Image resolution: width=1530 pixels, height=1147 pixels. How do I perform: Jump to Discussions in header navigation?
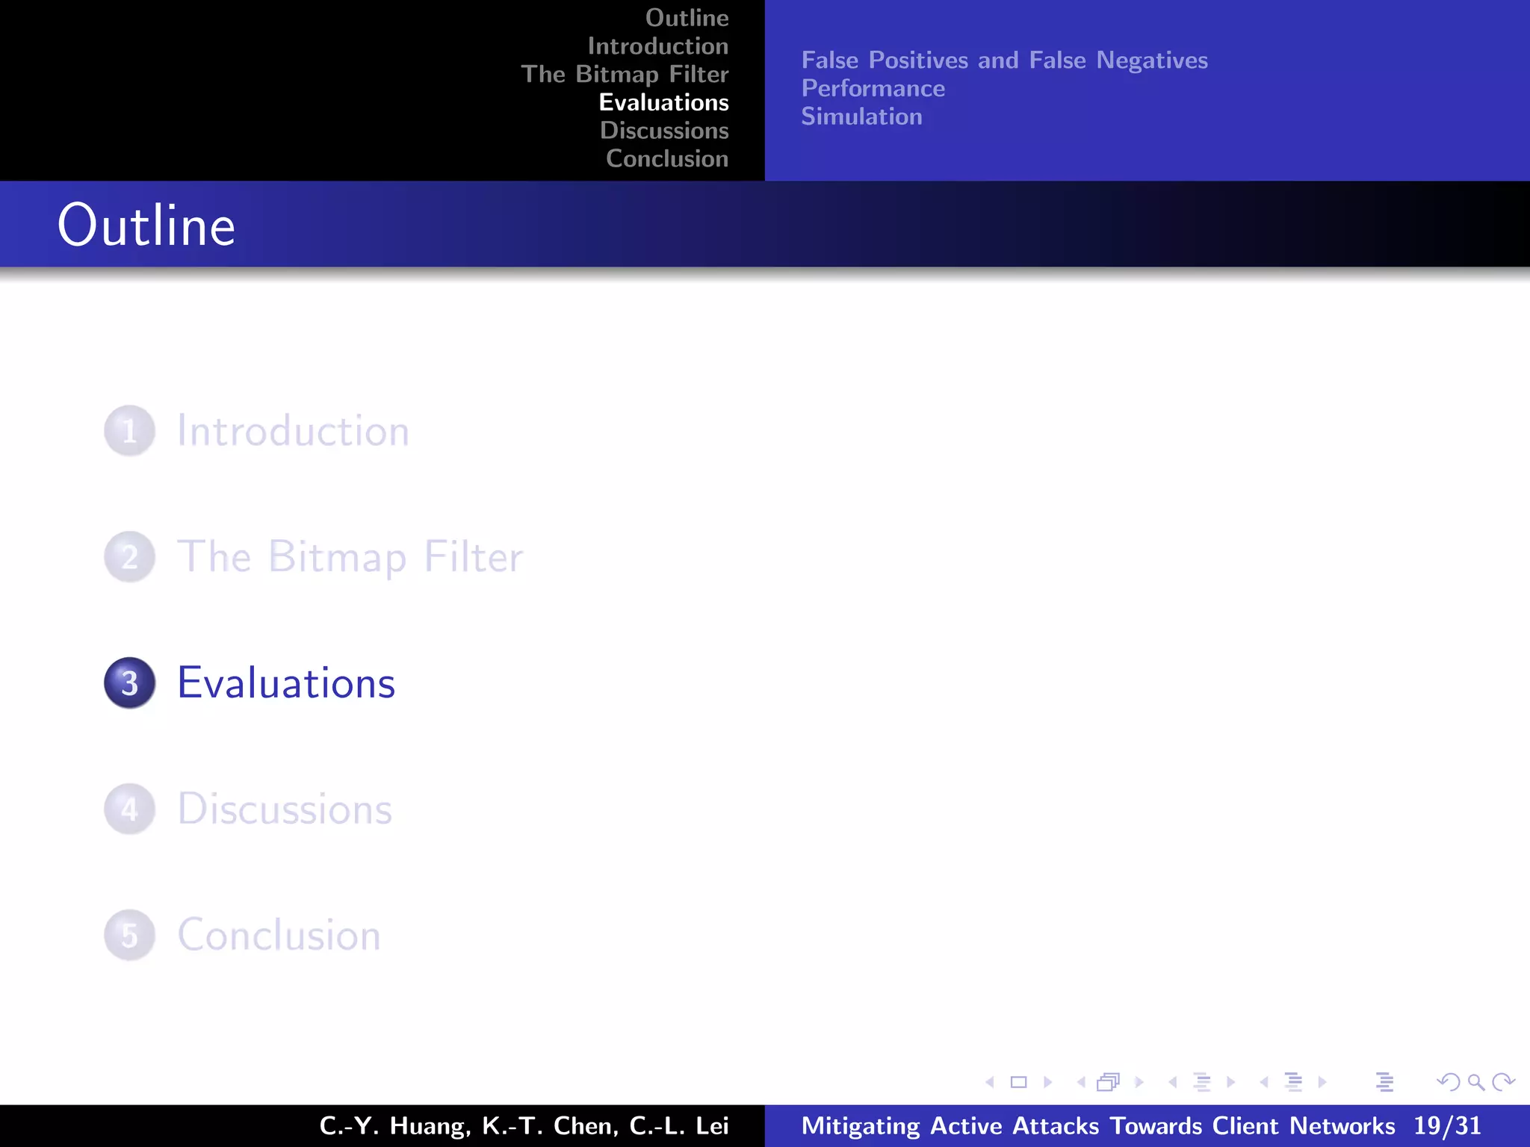(x=664, y=131)
